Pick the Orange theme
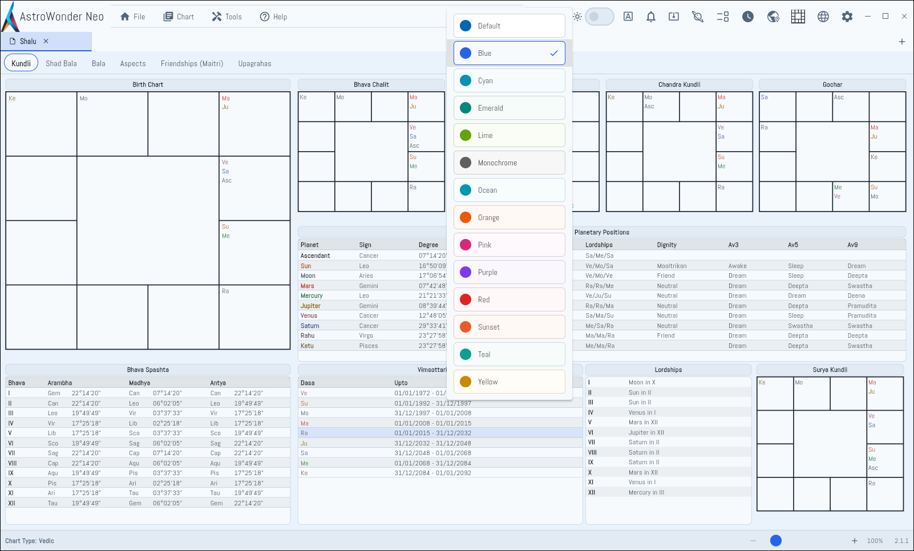The image size is (914, 551). [x=509, y=217]
